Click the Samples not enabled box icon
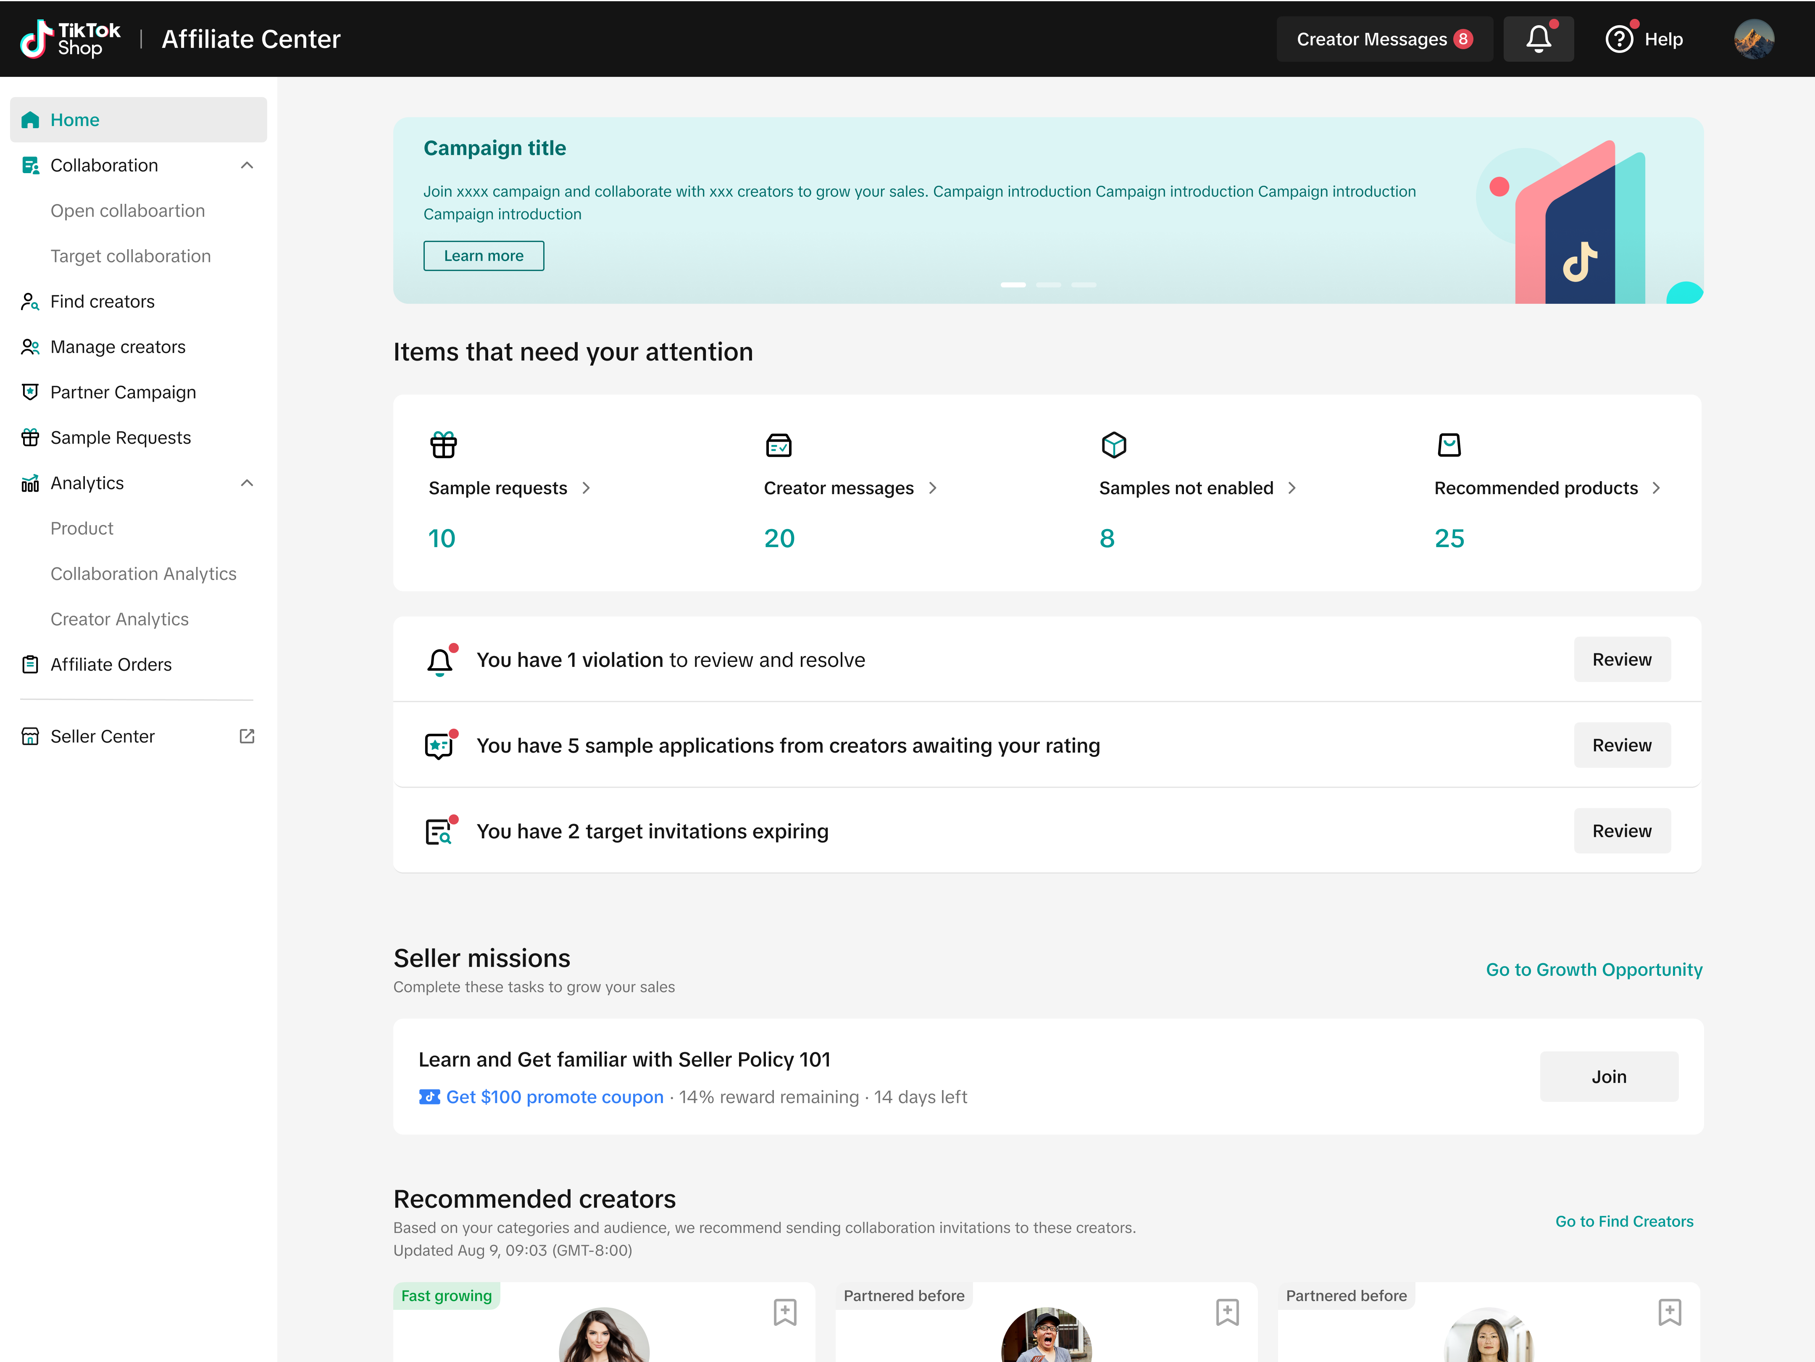This screenshot has width=1815, height=1362. (1113, 445)
